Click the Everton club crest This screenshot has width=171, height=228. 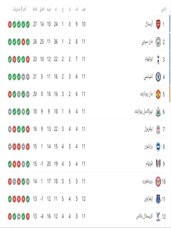point(158,199)
